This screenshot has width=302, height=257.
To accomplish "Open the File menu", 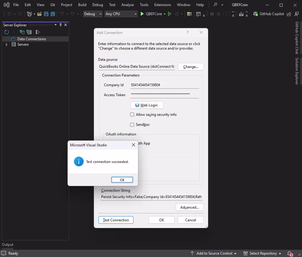I will (x=16, y=5).
